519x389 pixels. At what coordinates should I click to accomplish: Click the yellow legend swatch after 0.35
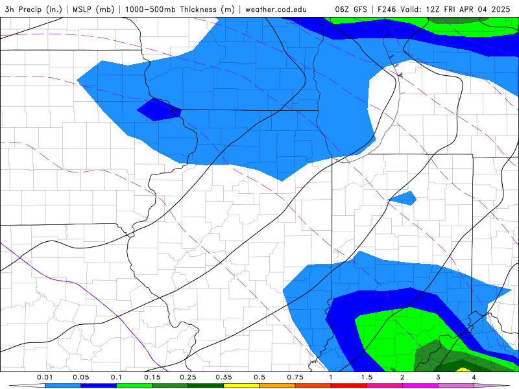pyautogui.click(x=241, y=386)
